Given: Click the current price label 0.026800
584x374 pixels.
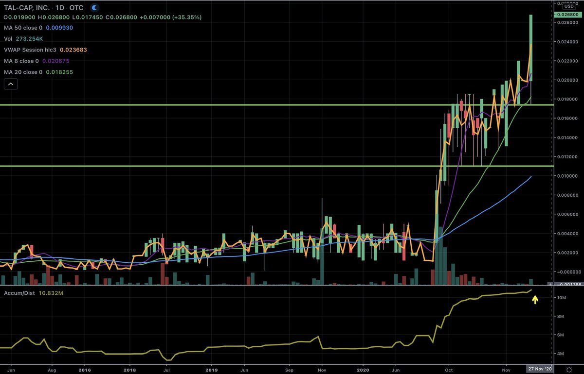Looking at the screenshot, I should point(568,15).
